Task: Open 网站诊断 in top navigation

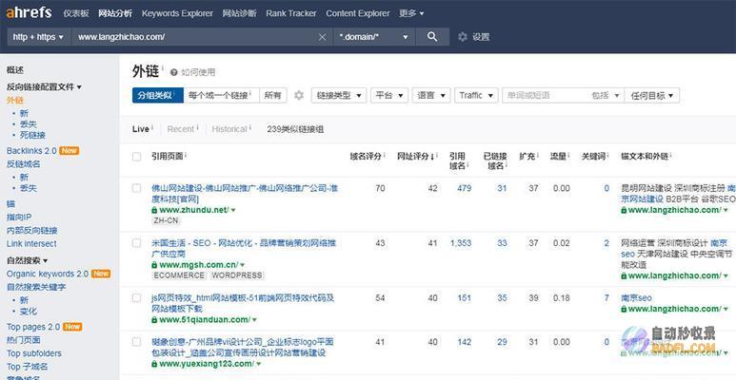Action: pyautogui.click(x=239, y=13)
